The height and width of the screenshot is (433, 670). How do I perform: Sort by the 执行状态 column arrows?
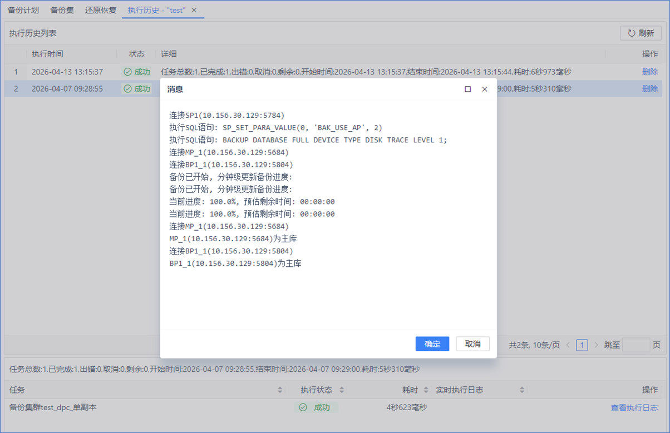(x=342, y=390)
